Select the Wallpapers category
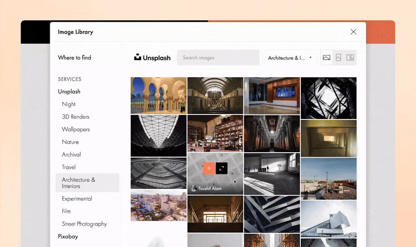Image resolution: width=416 pixels, height=247 pixels. [x=76, y=129]
